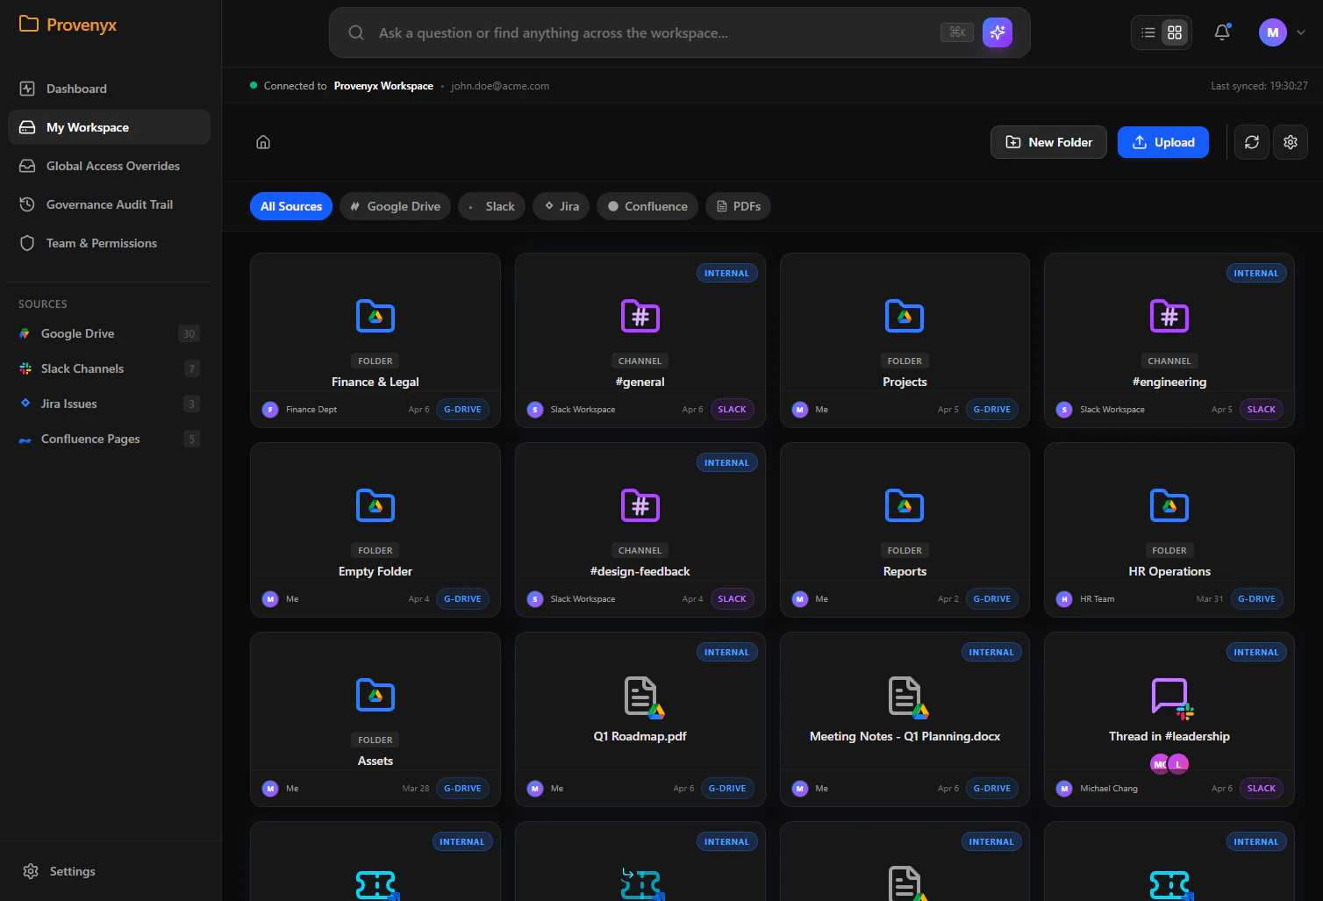Open My Workspace in sidebar
Viewport: 1323px width, 901px height.
(x=109, y=127)
